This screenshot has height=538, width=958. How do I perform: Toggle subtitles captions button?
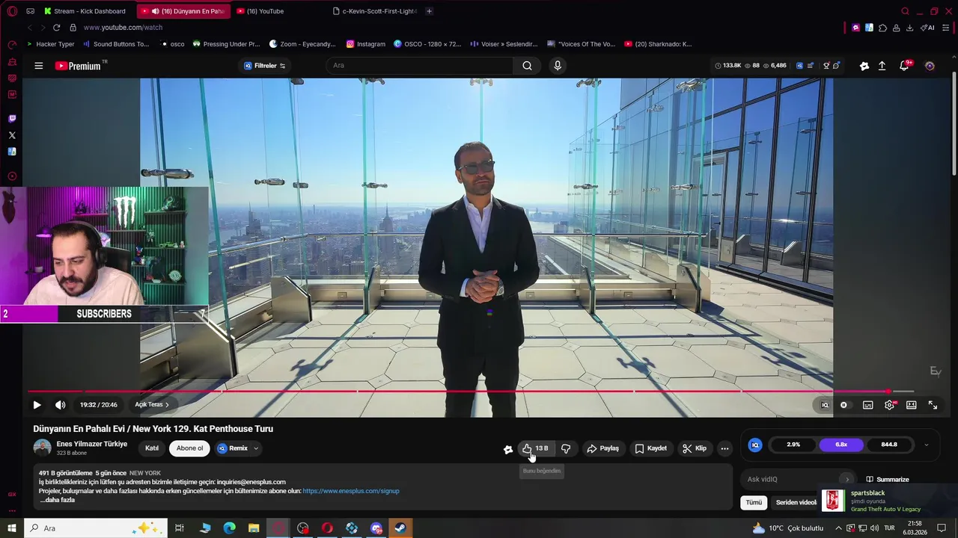[x=867, y=405]
